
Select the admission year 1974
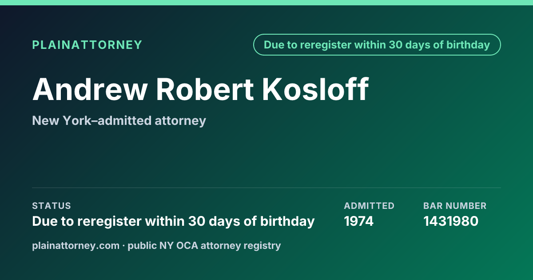pyautogui.click(x=359, y=221)
